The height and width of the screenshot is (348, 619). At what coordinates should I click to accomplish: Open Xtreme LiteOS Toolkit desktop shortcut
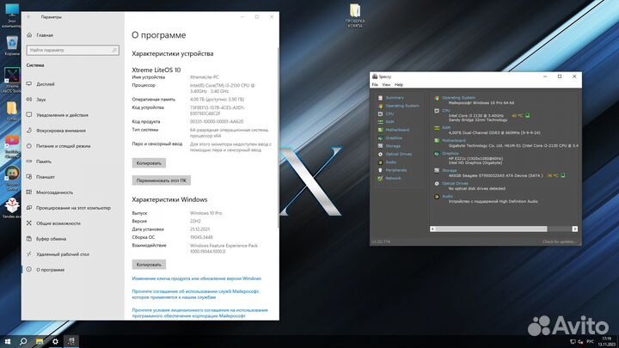tap(11, 80)
